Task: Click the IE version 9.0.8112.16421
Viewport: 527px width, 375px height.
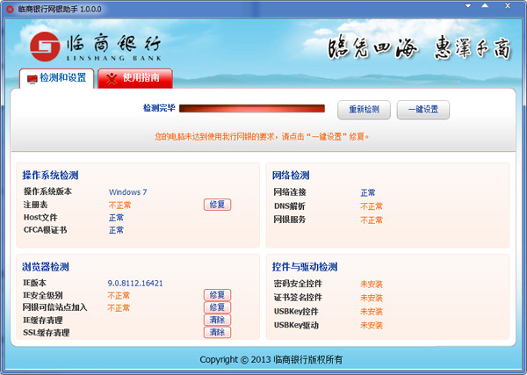Action: (x=135, y=284)
